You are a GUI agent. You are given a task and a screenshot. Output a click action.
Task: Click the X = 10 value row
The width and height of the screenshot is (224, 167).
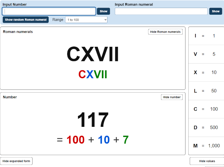(206, 72)
